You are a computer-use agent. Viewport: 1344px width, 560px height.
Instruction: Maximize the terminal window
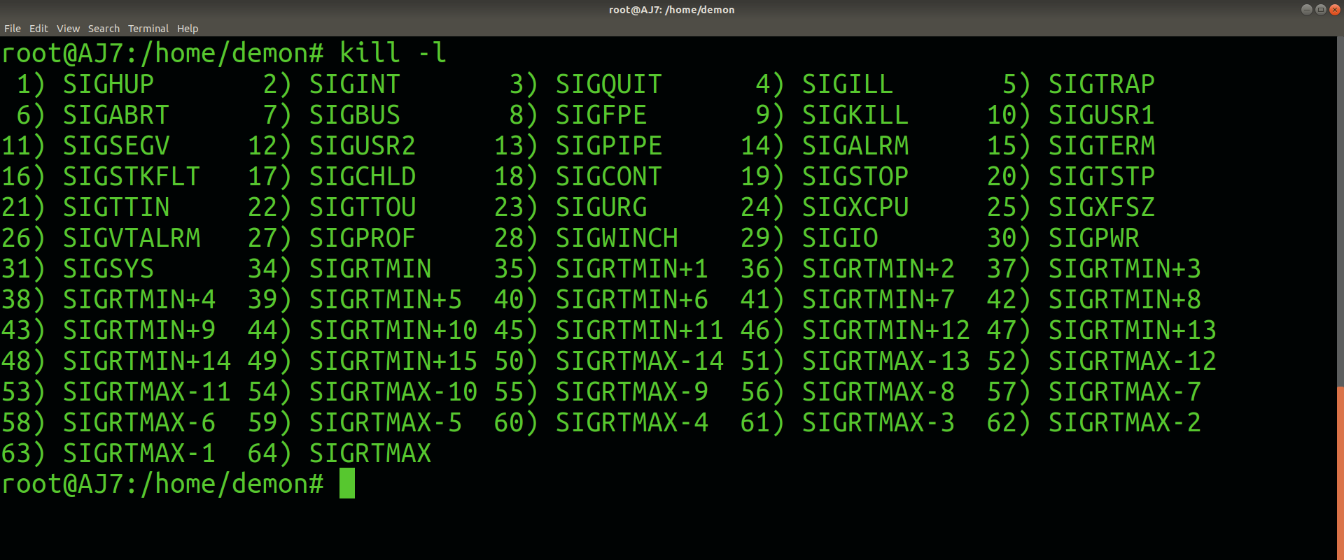[x=1320, y=10]
